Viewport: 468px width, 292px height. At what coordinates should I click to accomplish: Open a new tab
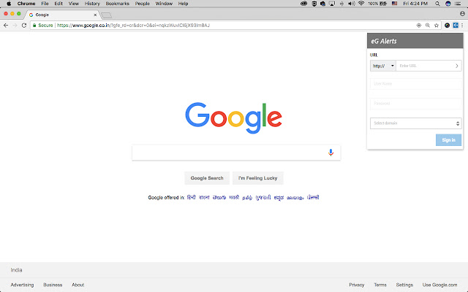click(106, 15)
